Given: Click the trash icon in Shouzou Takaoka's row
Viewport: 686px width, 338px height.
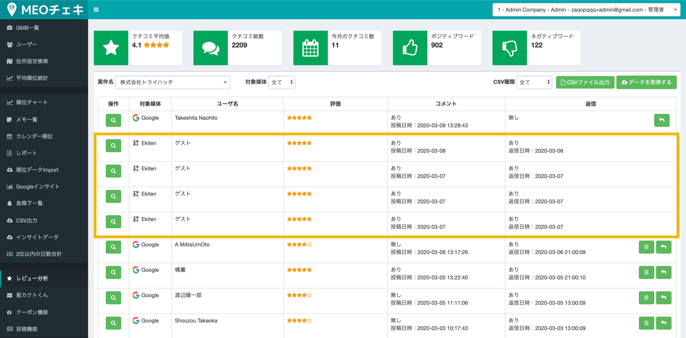Looking at the screenshot, I should coord(646,323).
